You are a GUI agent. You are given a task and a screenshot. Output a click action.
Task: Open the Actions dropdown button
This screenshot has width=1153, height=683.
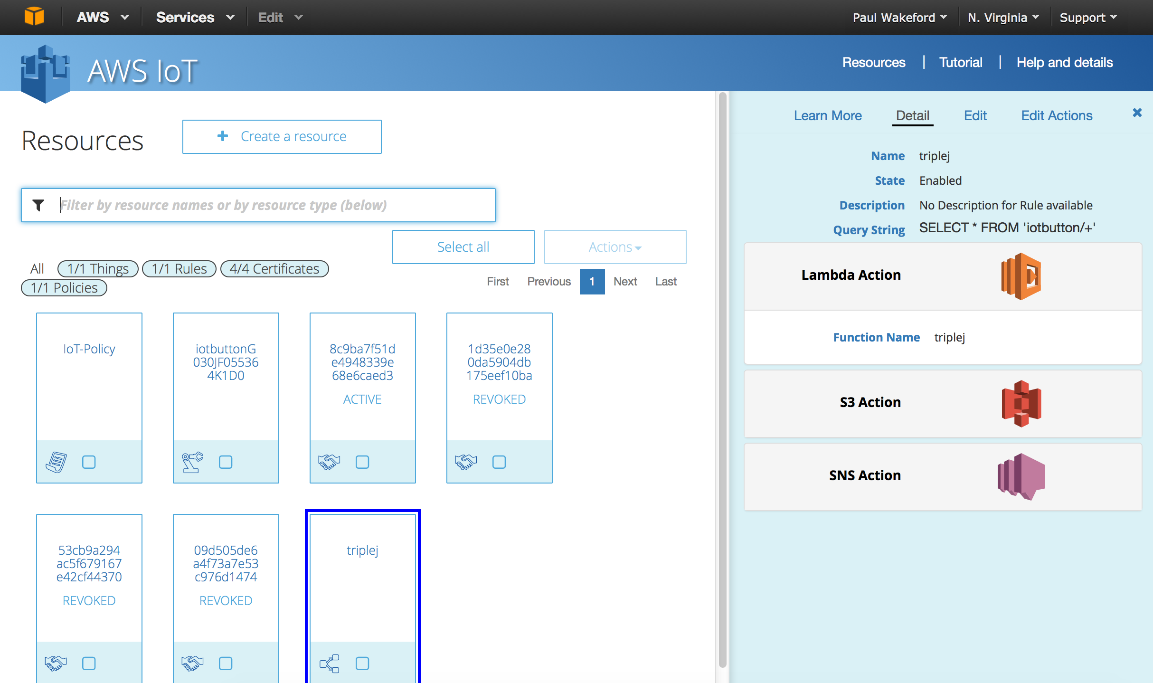(x=615, y=247)
